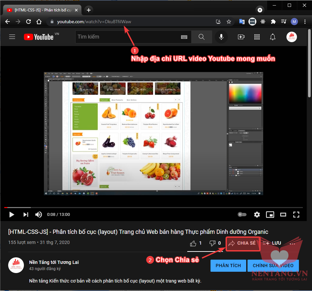Open the notifications bell
The width and height of the screenshot is (312, 291).
click(x=273, y=37)
